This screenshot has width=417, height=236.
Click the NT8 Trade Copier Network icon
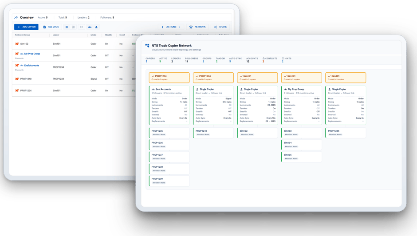coord(147,46)
